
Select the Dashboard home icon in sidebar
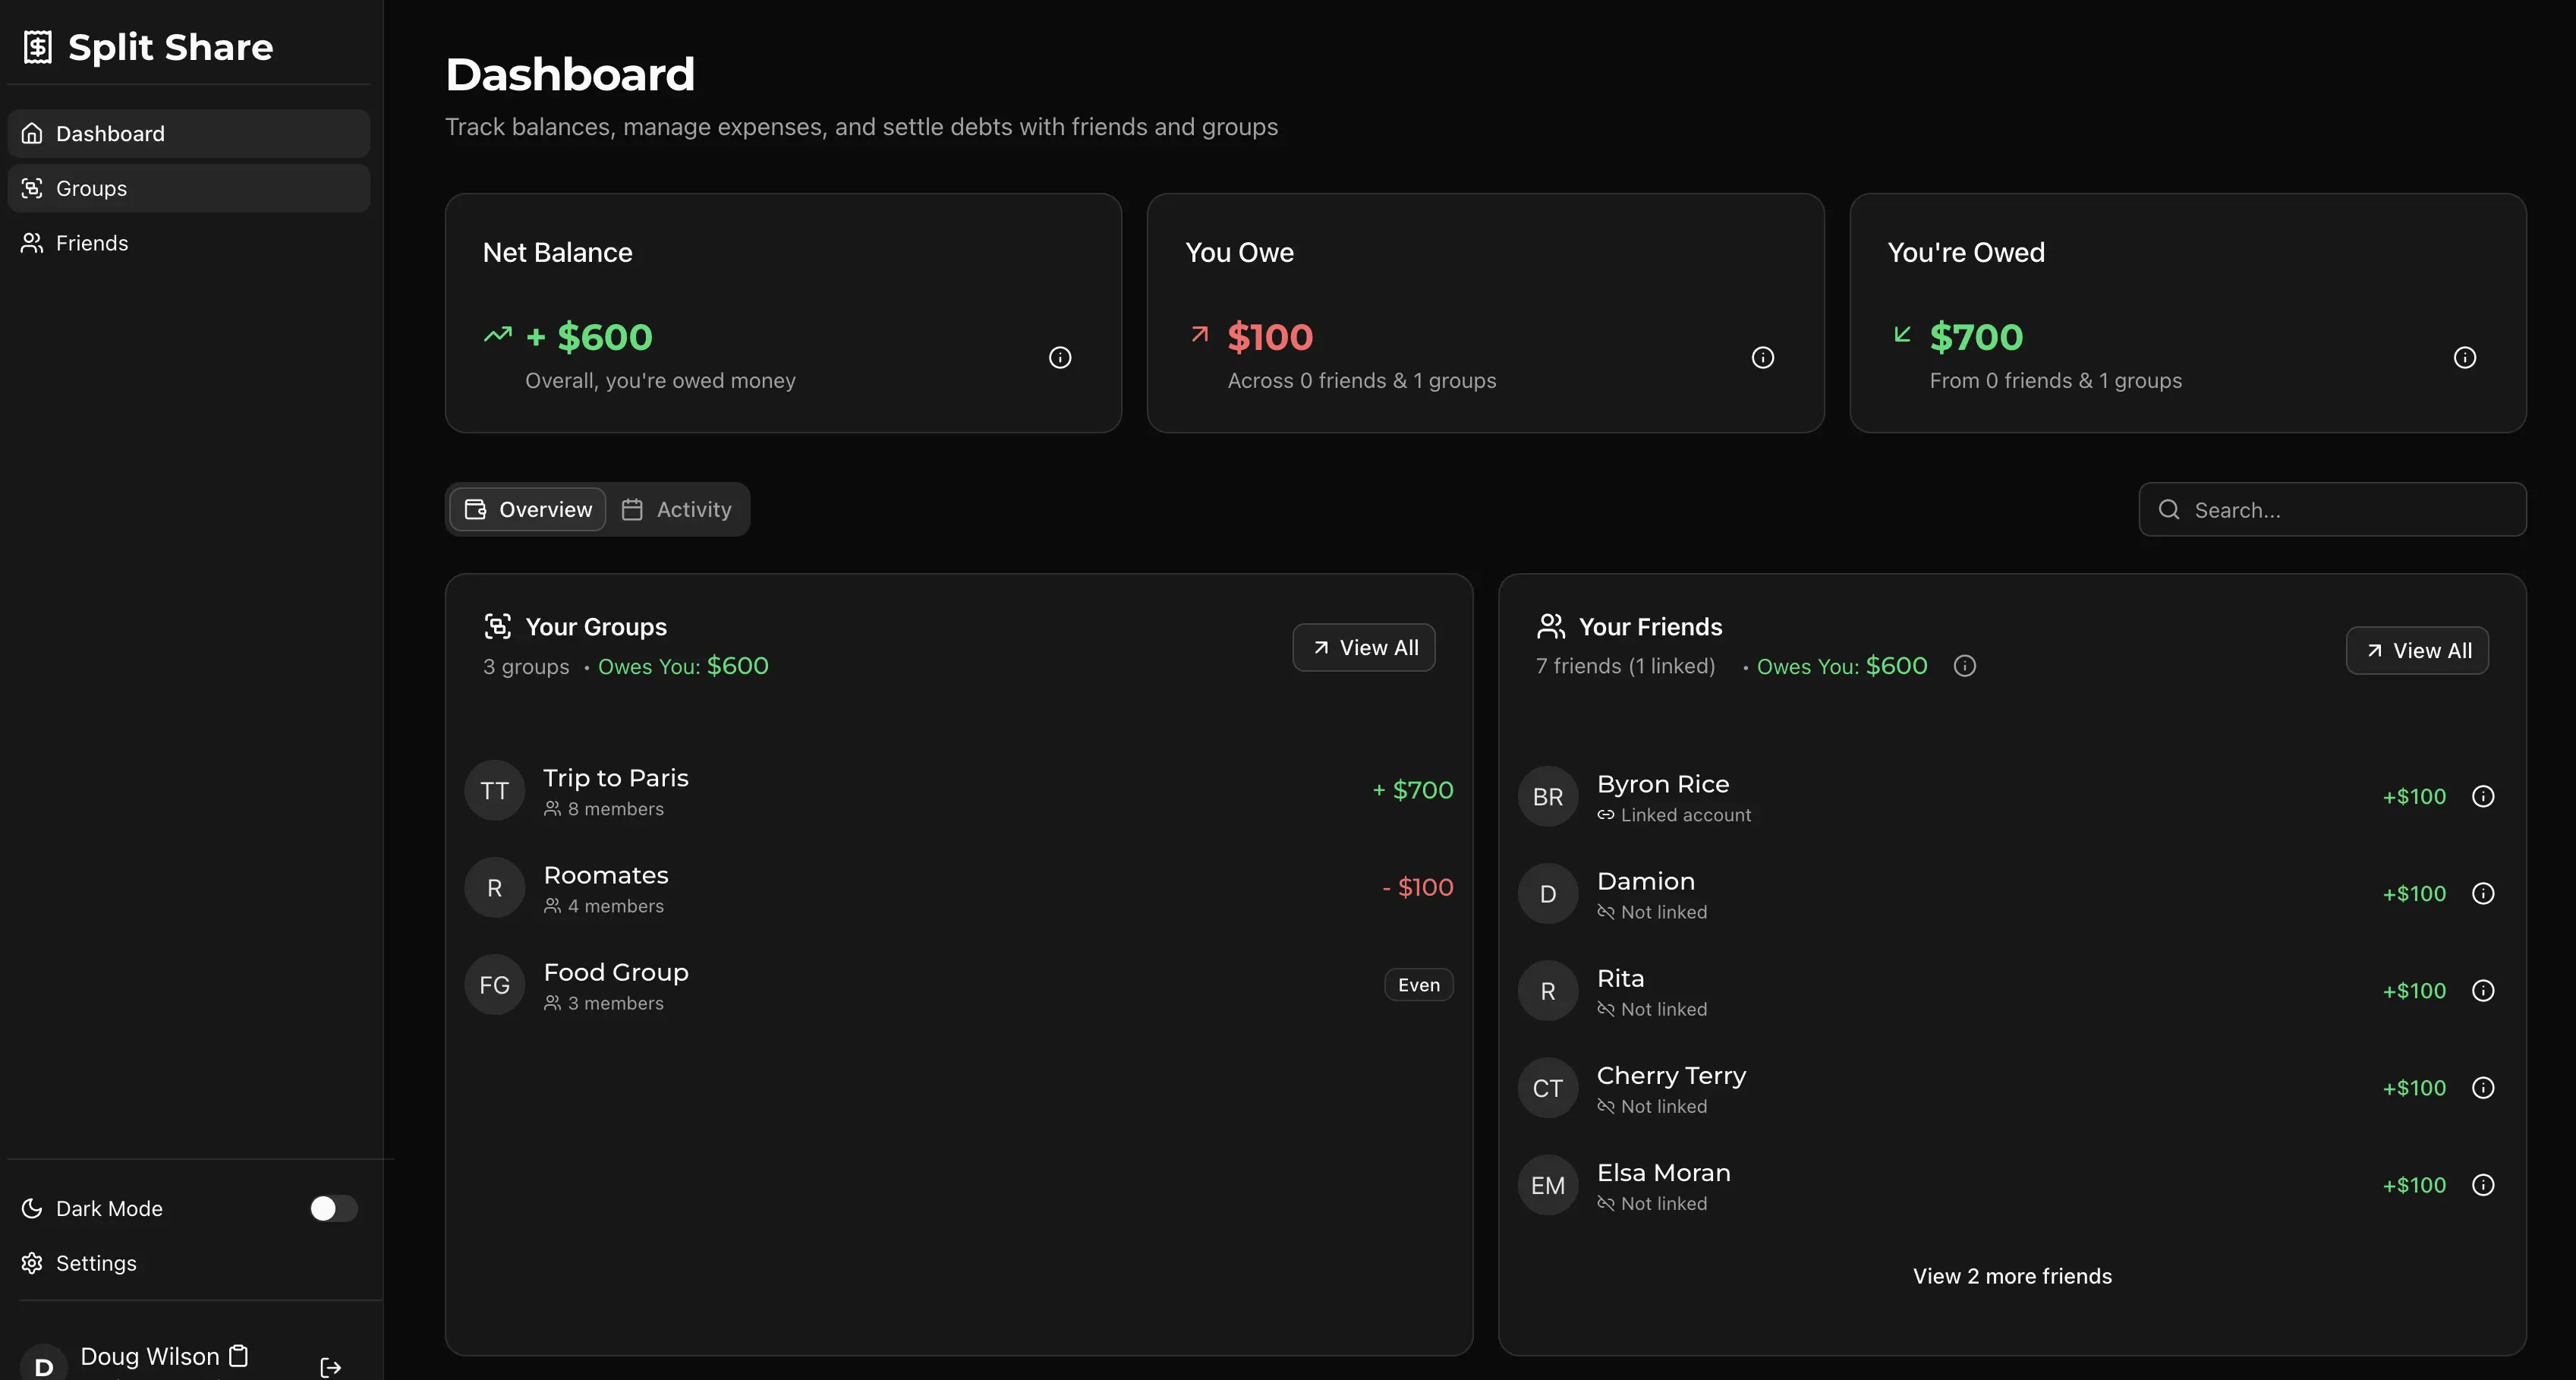(x=32, y=133)
